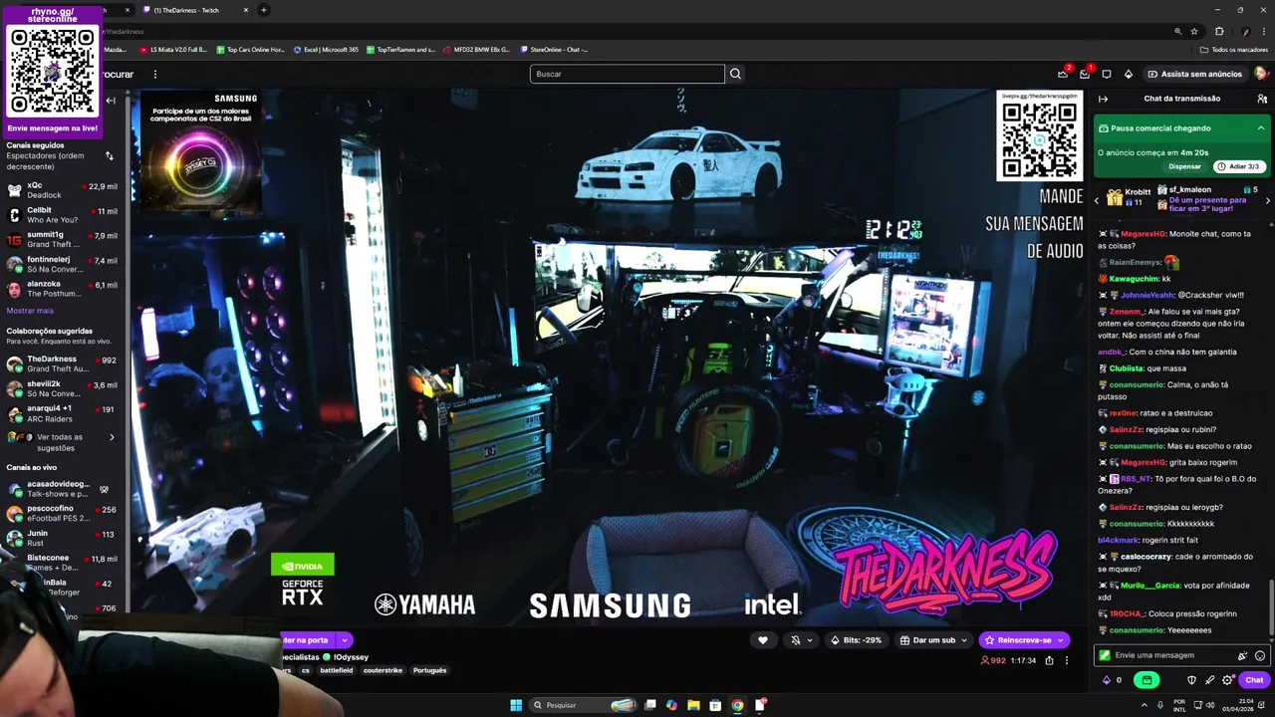
Task: Expand the Dar um sub dropdown
Action: 964,640
